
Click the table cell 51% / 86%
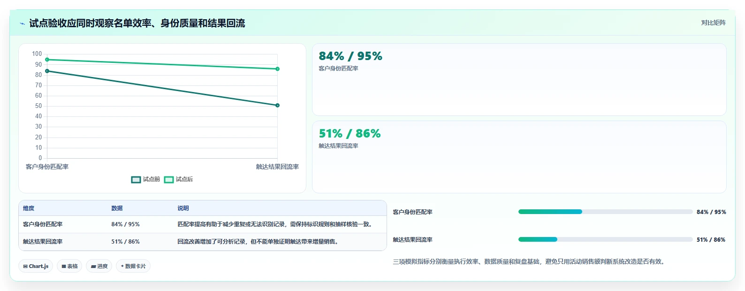point(125,242)
